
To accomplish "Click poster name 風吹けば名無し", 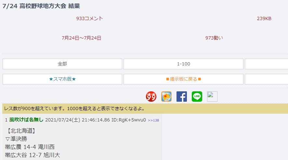I will tap(26, 120).
